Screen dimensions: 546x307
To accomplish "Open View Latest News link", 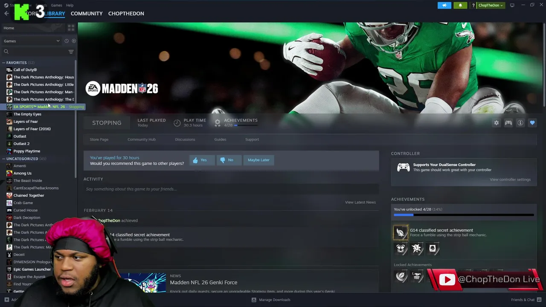I will [360, 202].
